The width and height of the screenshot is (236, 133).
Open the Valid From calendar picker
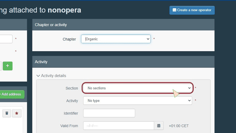pyautogui.click(x=159, y=126)
